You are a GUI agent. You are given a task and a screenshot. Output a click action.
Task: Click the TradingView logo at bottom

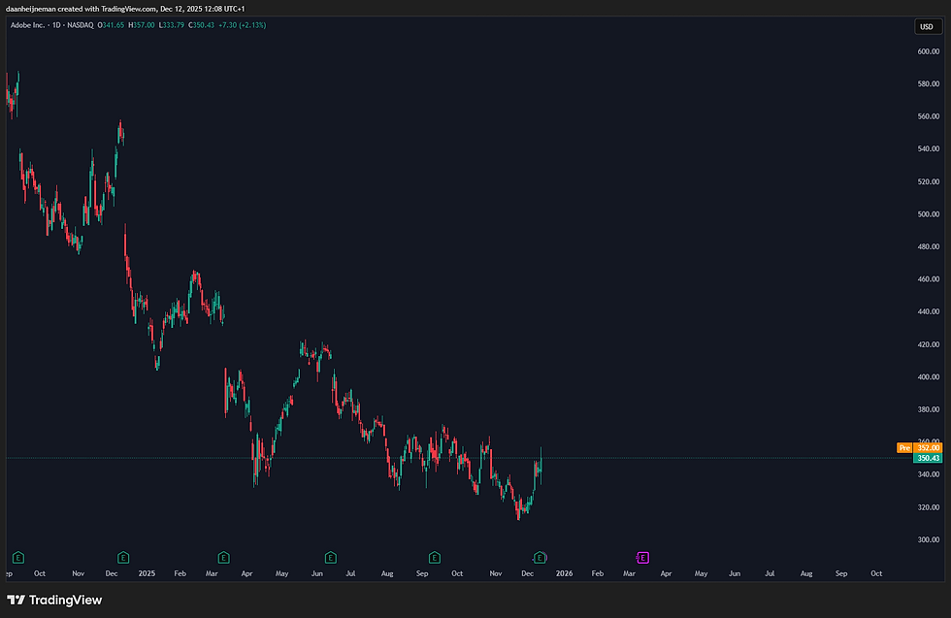pyautogui.click(x=54, y=600)
